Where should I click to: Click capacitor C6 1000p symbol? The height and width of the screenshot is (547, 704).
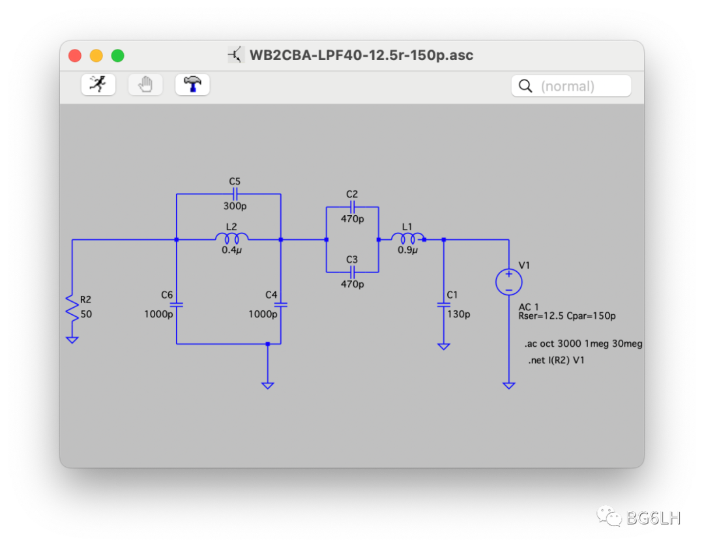[x=177, y=305]
